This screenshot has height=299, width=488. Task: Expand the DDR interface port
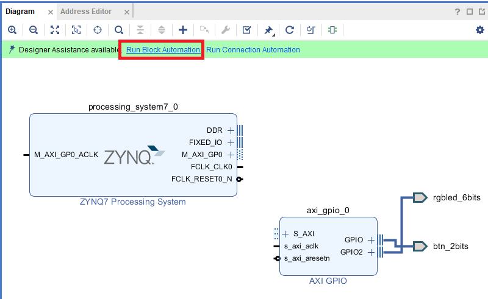pyautogui.click(x=231, y=130)
